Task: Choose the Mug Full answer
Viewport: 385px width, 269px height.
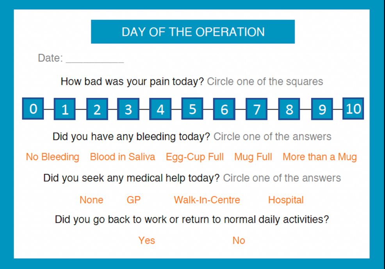Action: 253,157
